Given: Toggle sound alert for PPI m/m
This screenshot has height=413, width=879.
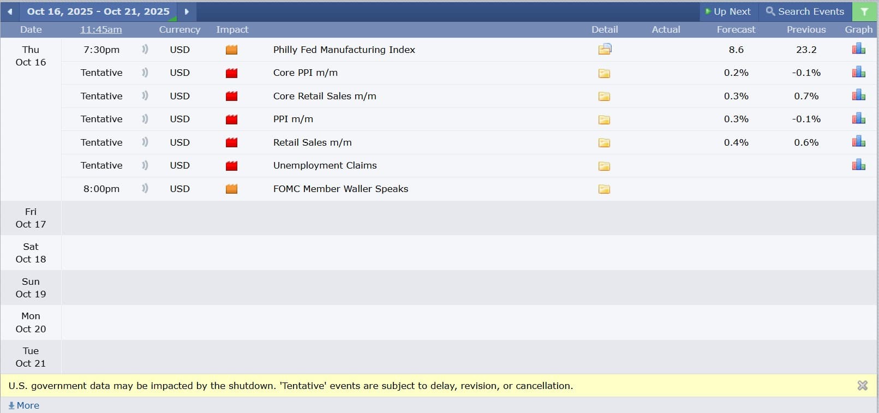Looking at the screenshot, I should click(145, 119).
